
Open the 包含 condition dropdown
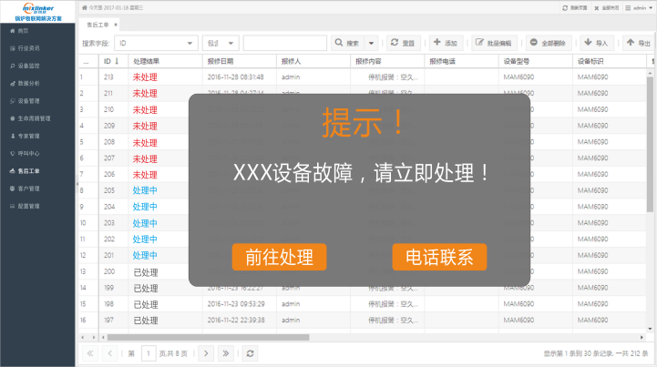pos(220,43)
